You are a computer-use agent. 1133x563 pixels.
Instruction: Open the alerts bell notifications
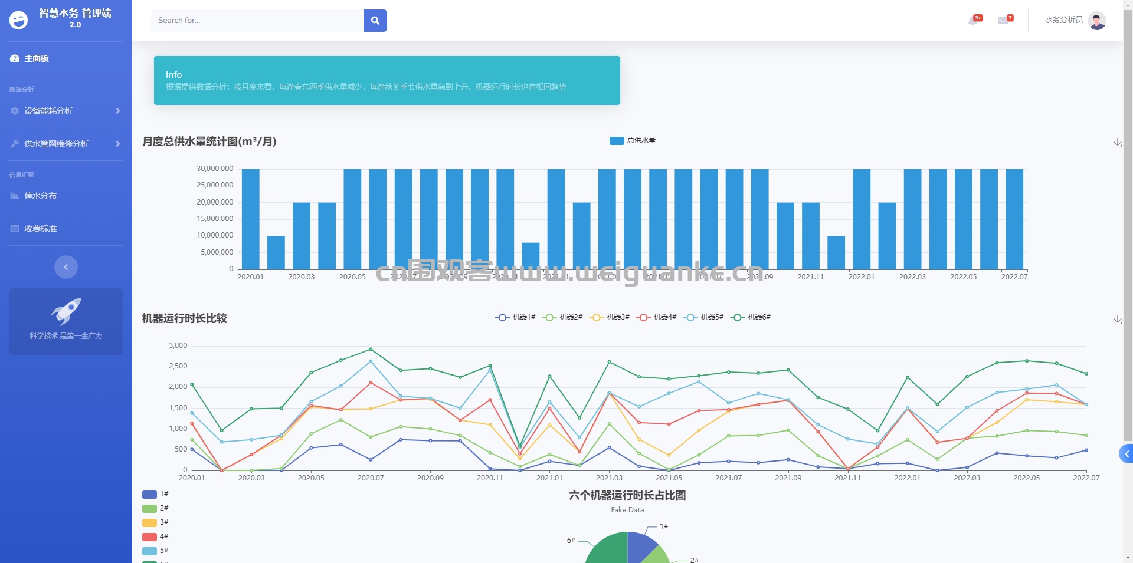click(974, 21)
